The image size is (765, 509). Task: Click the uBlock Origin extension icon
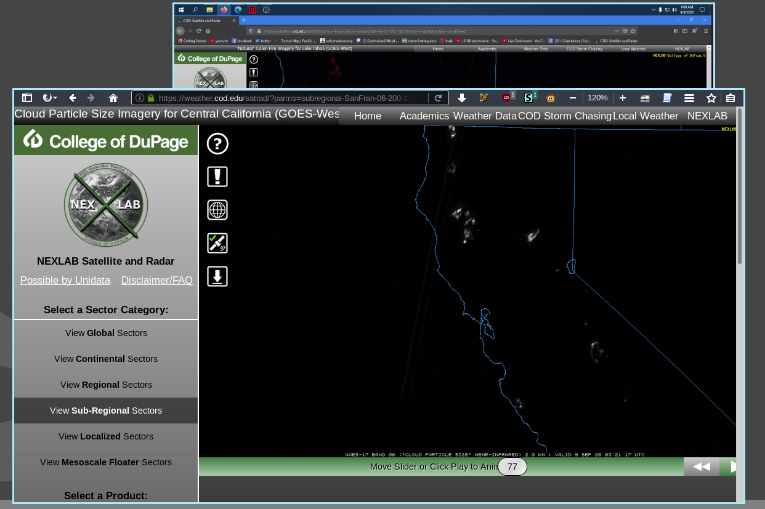click(x=507, y=98)
